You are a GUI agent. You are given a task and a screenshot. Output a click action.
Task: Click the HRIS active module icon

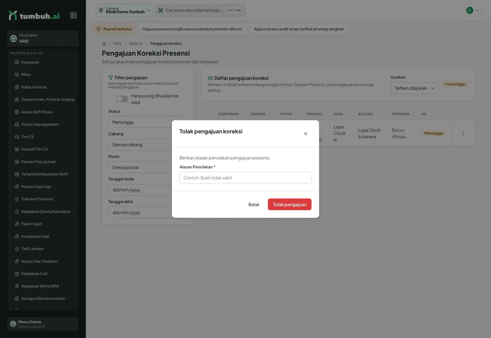click(x=14, y=38)
